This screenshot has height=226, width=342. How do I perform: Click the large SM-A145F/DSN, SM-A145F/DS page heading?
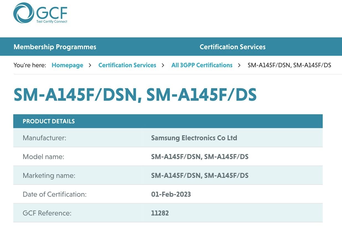[x=135, y=95]
